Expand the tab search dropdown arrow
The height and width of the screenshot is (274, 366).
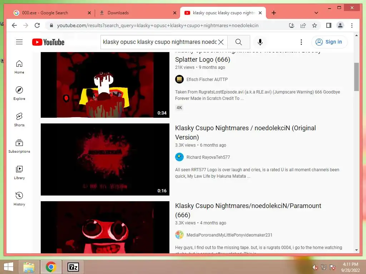click(x=316, y=13)
